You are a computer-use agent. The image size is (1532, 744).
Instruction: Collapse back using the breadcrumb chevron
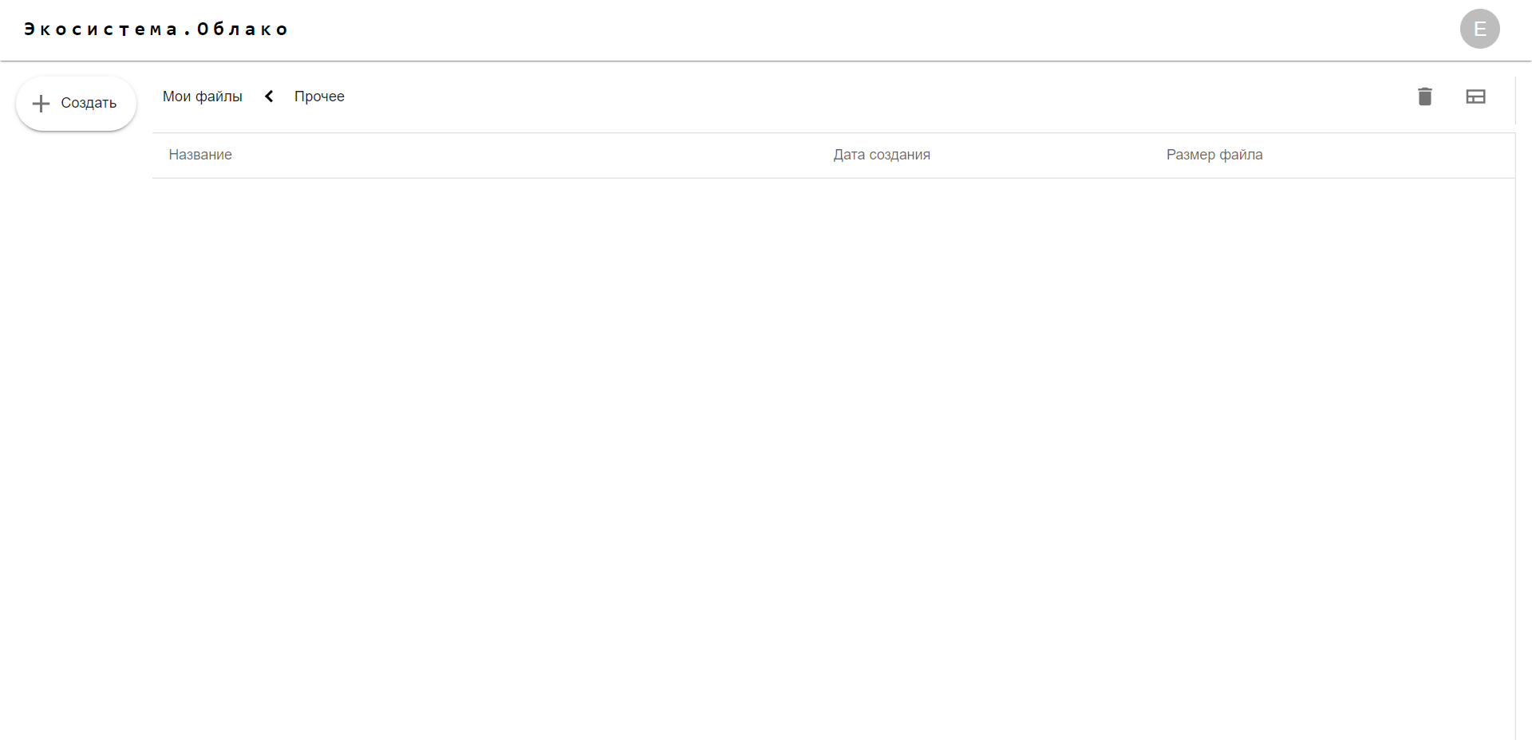(268, 96)
